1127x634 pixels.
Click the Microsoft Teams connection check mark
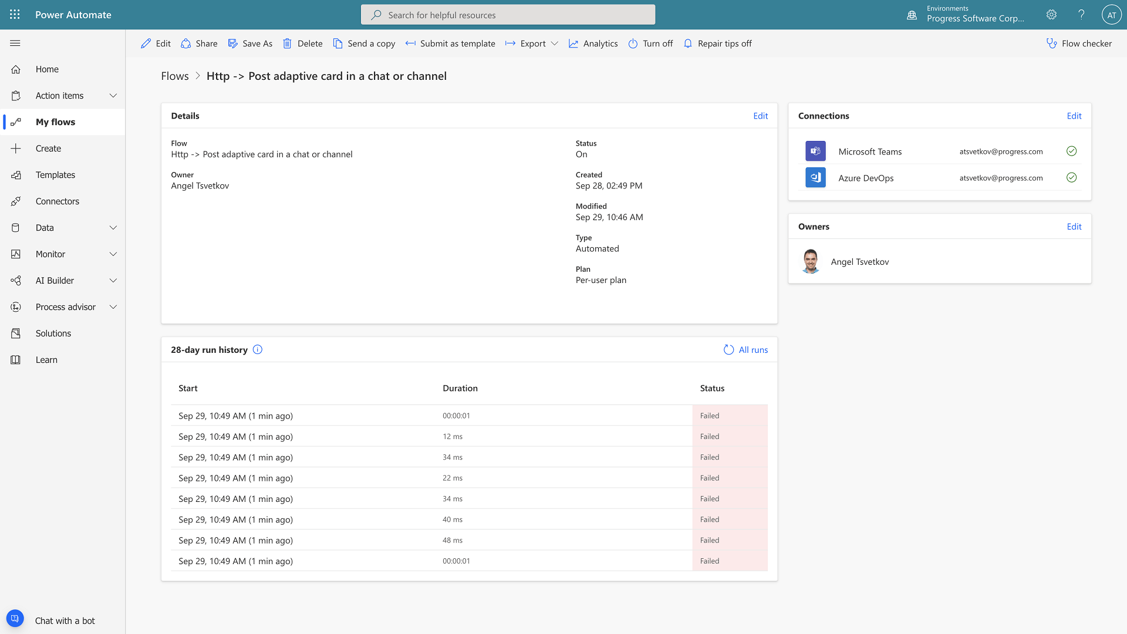(x=1071, y=151)
